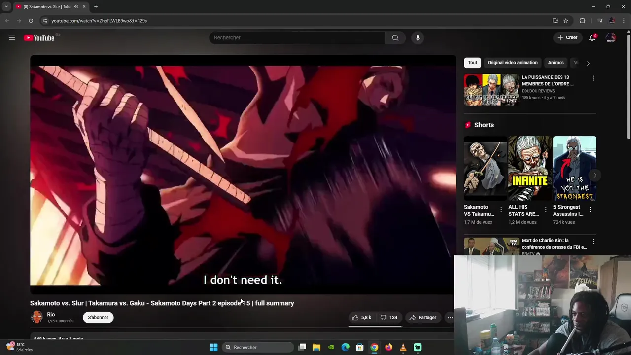Mute the tab via speaker icon

point(76,7)
